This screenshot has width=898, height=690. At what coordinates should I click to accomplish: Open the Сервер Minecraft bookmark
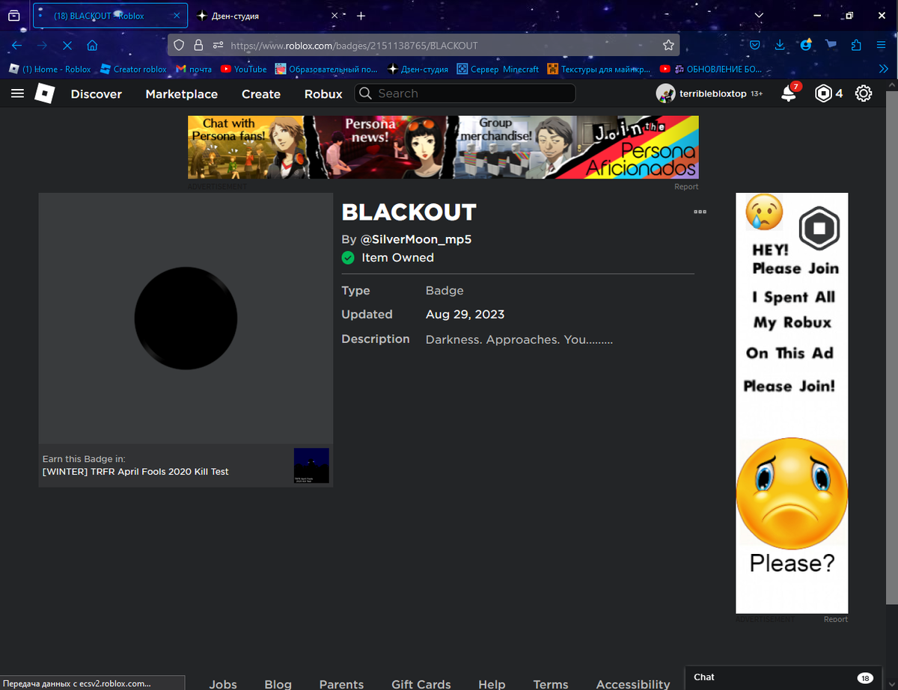pos(498,69)
